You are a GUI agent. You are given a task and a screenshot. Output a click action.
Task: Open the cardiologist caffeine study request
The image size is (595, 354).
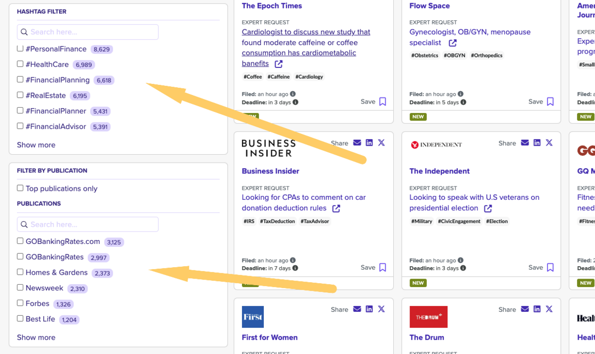click(x=306, y=48)
